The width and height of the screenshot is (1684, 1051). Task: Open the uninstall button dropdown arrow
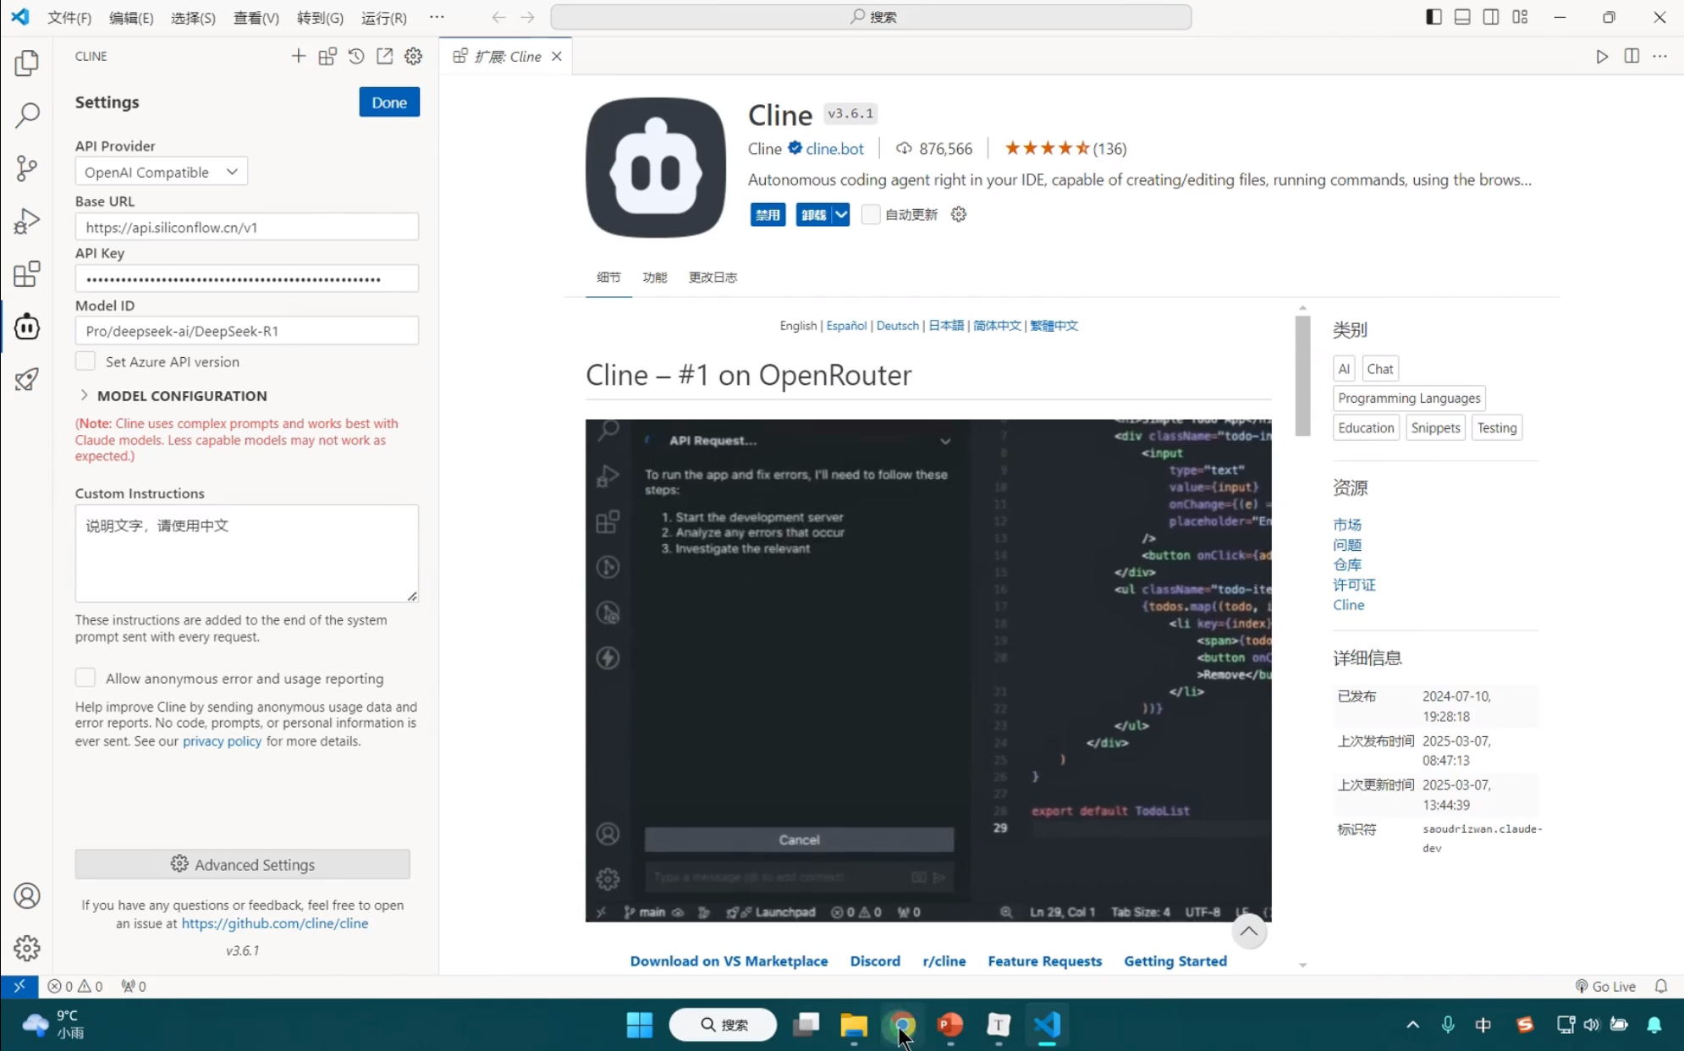[x=841, y=214]
